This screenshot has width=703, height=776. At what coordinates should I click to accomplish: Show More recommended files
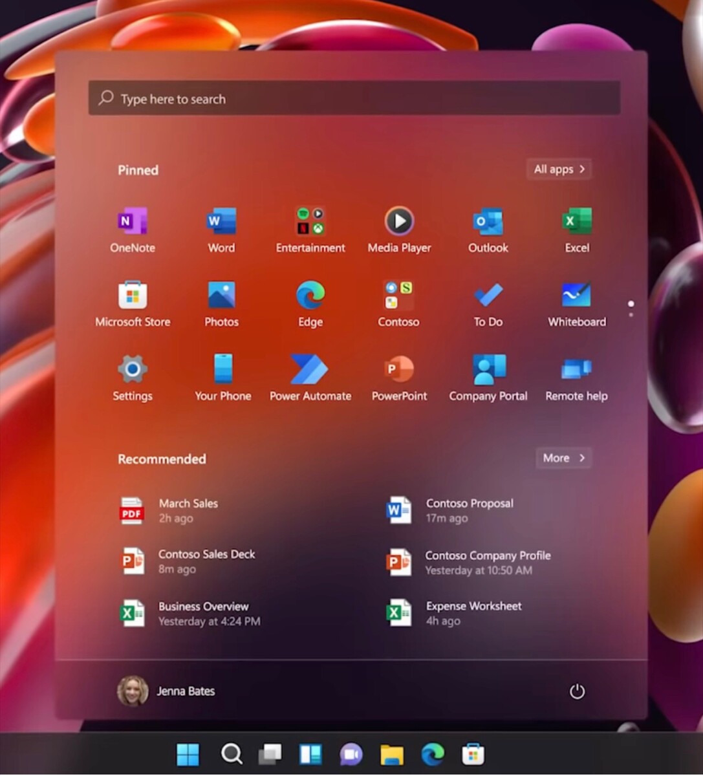click(564, 458)
